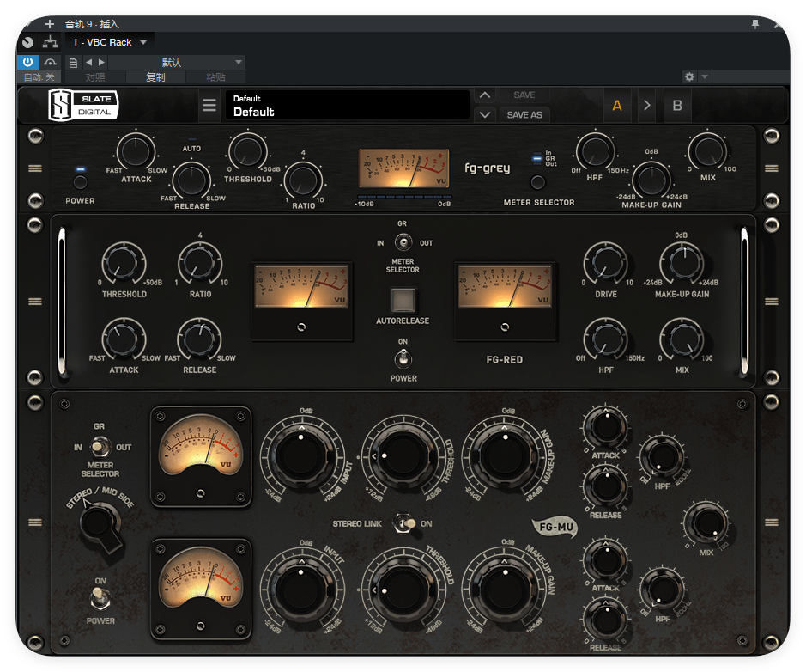Adjust FG-Grey THRESHOLD knob
Screen dimensions: 806x672
point(247,152)
